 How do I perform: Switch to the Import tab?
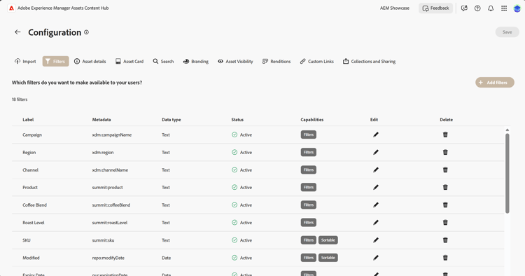pyautogui.click(x=25, y=62)
